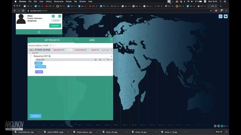This screenshot has height=135, width=241.
Task: Click the small icon next to Sequence 001
Action: coord(49,56)
